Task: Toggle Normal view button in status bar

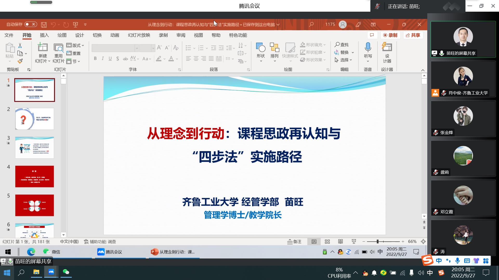Action: click(314, 242)
